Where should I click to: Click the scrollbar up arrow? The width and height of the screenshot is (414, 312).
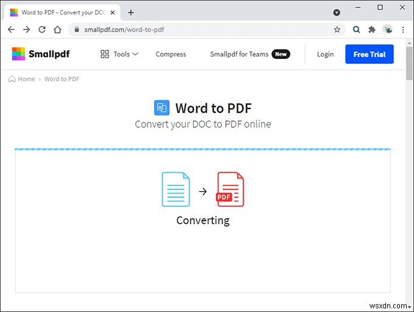[410, 43]
